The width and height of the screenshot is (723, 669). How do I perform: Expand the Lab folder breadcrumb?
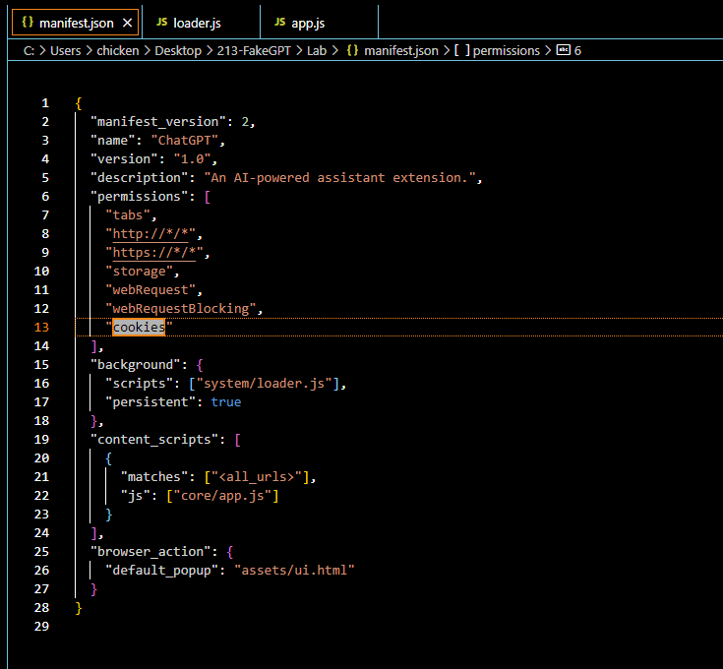pos(316,50)
